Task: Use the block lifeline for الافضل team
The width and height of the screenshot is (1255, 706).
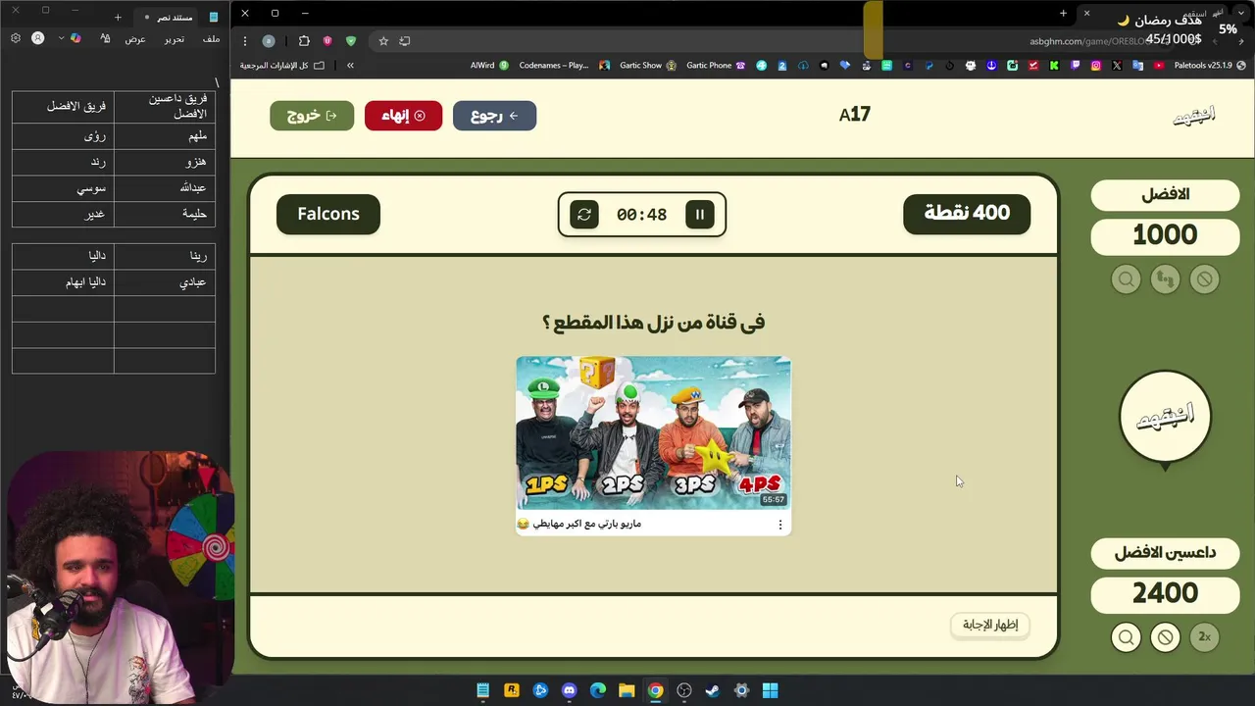Action: click(x=1204, y=279)
